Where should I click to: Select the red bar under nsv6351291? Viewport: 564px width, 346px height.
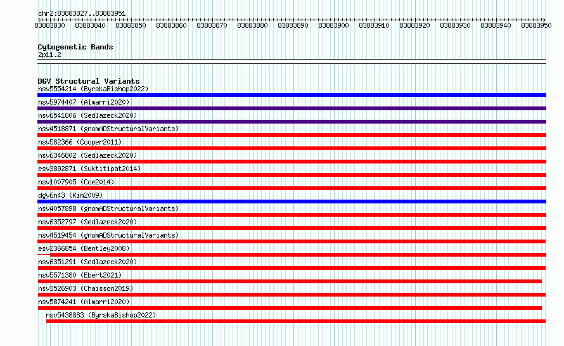pyautogui.click(x=292, y=268)
